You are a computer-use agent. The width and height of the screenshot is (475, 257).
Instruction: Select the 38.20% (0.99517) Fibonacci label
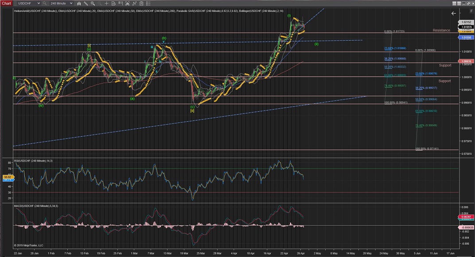[426, 88]
